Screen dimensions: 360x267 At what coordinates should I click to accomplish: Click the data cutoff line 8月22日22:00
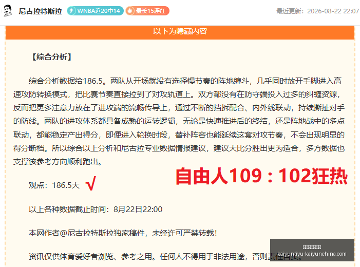click(x=96, y=209)
